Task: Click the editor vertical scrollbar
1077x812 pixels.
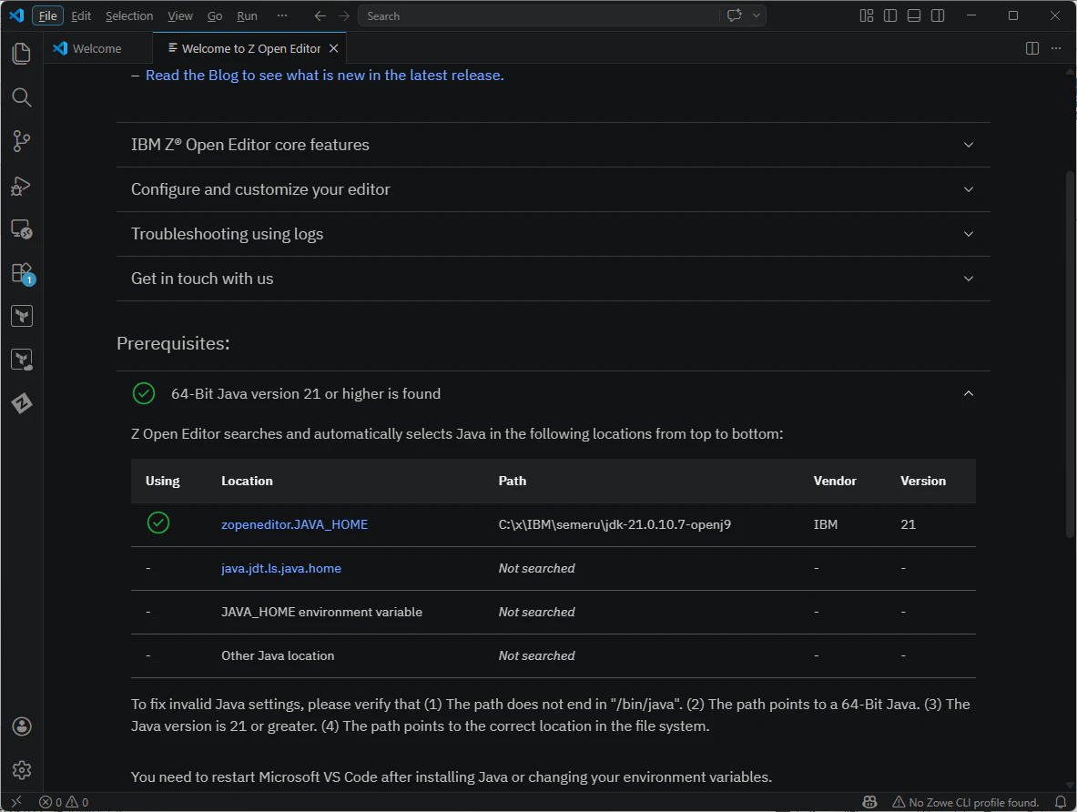Action: point(1070,354)
